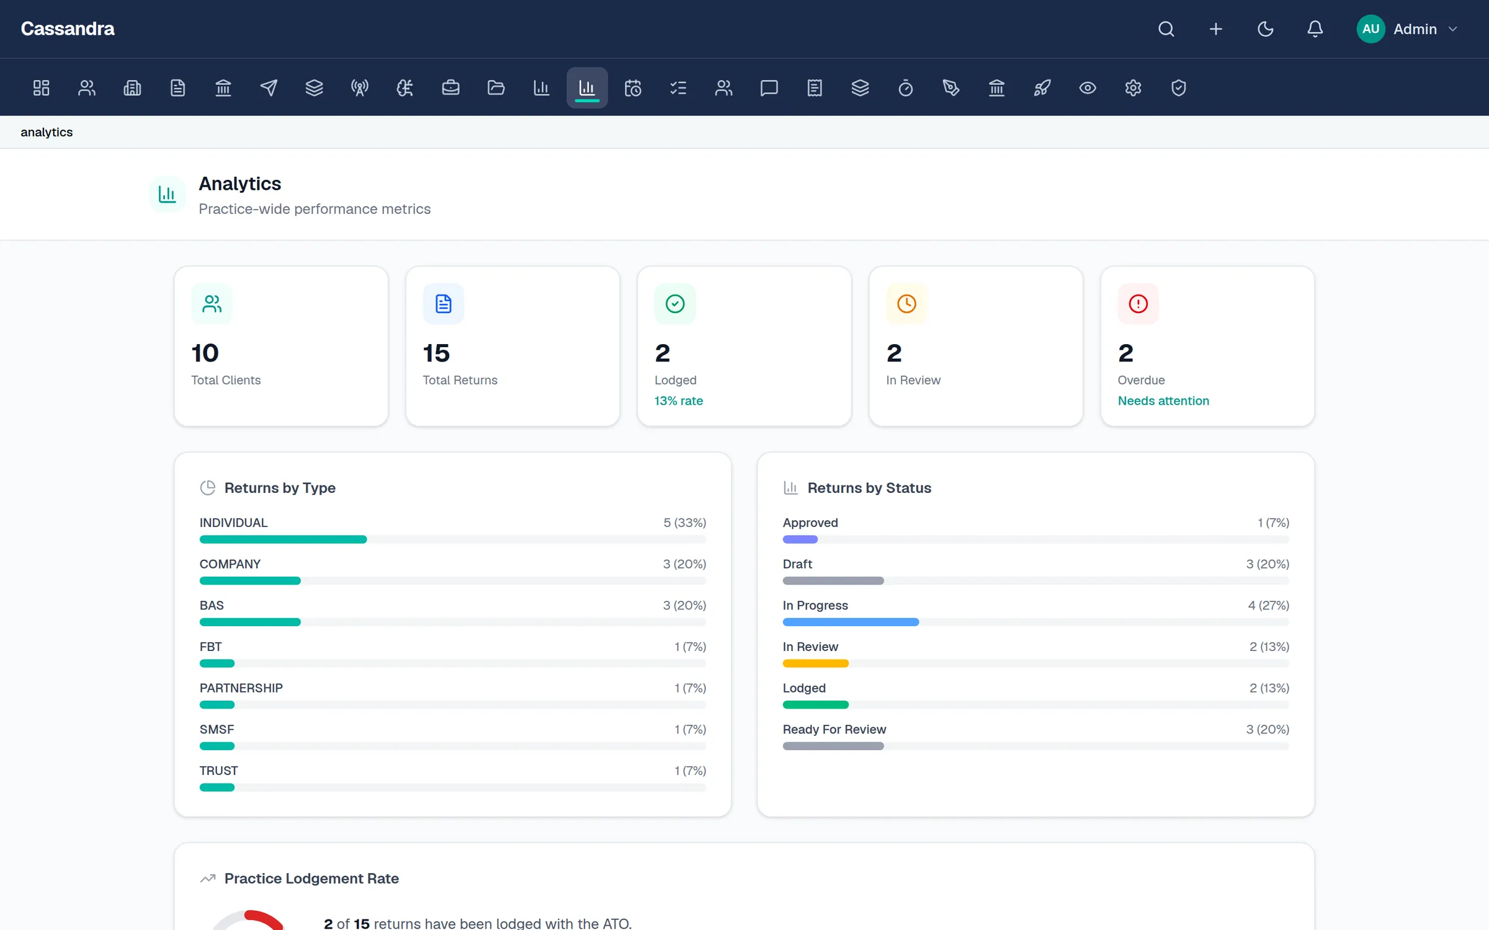Click the Approved status label

tap(810, 523)
